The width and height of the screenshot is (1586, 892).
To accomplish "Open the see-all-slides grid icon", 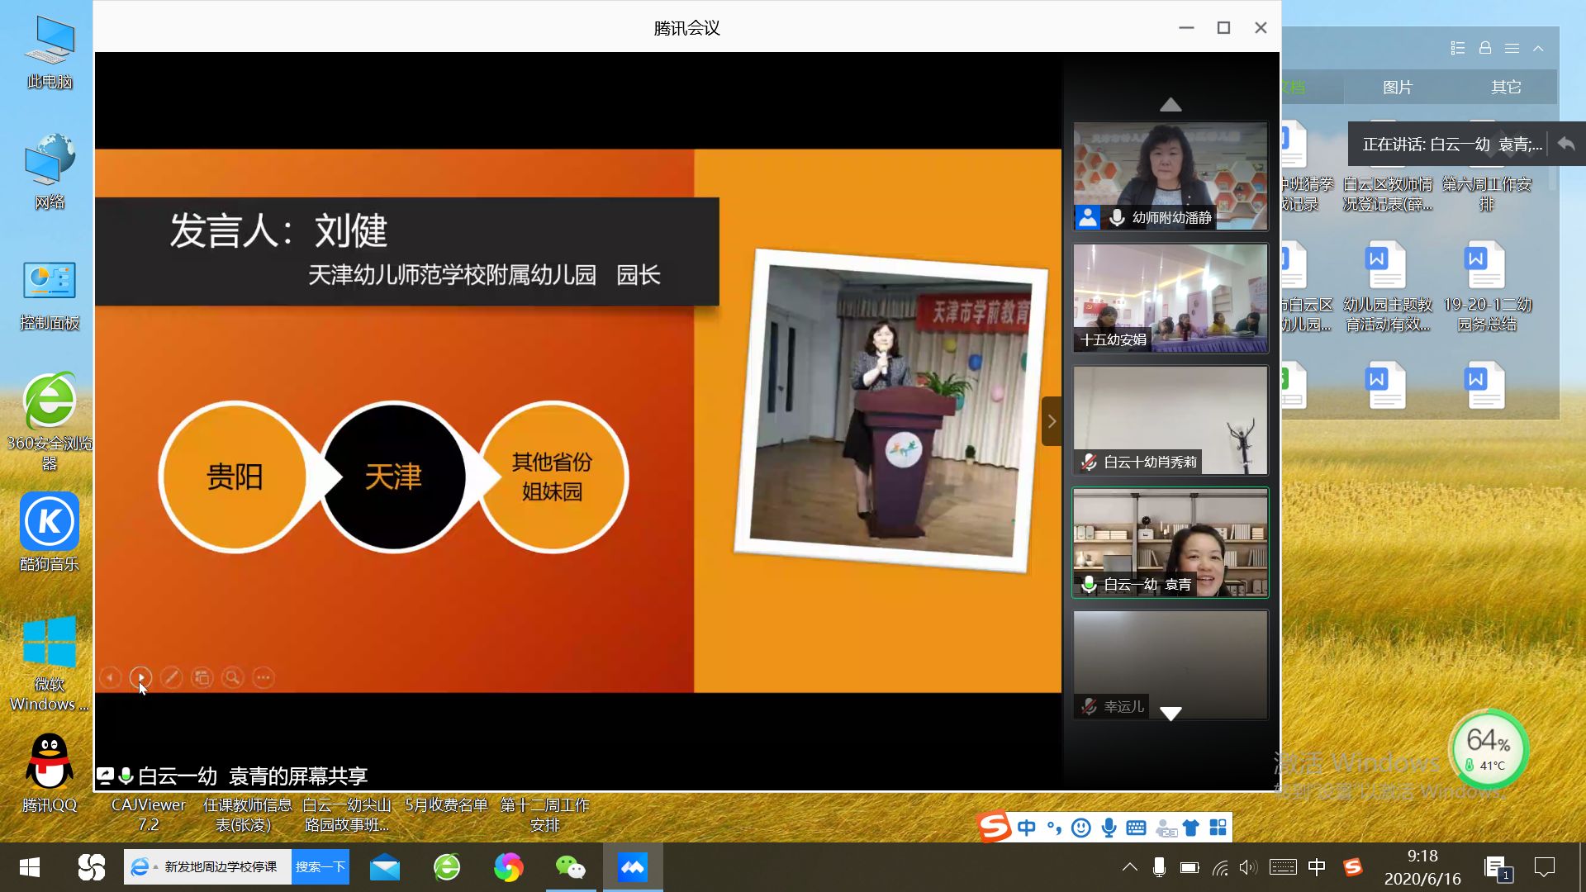I will 202,678.
